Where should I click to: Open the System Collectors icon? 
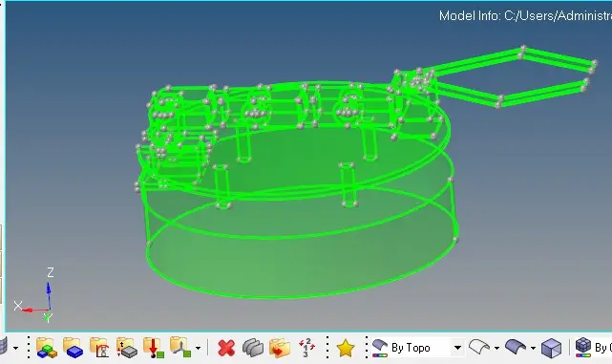coord(179,347)
